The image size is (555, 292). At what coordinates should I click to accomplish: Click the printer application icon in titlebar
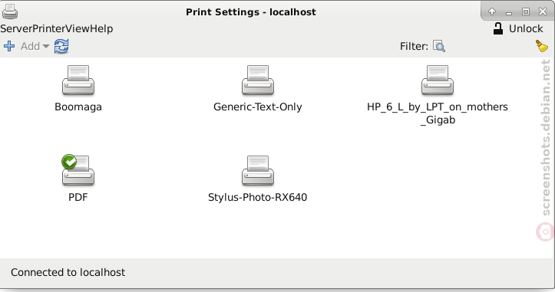10,11
